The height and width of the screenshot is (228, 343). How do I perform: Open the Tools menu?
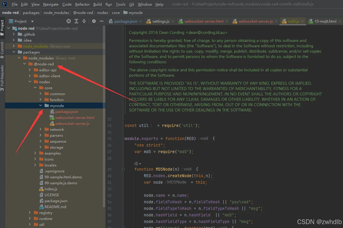coord(121,4)
